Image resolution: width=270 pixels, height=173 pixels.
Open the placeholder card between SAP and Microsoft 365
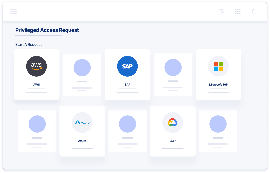click(173, 75)
